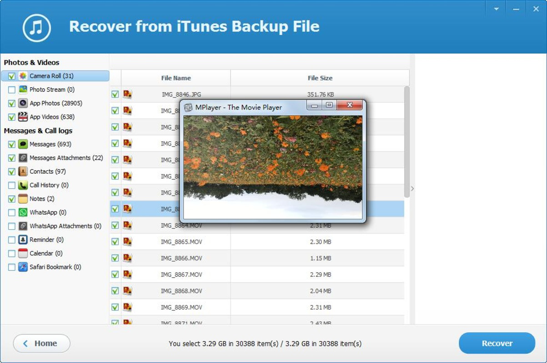
Task: Close the MPlayer movie player window
Action: click(349, 105)
